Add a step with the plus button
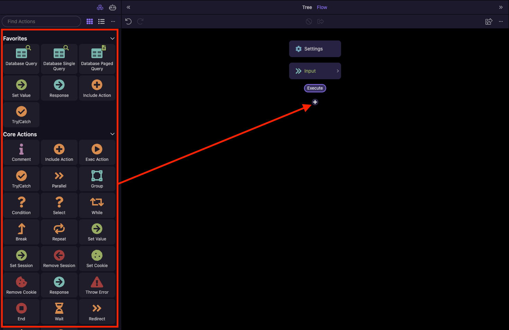The image size is (509, 330). click(x=315, y=102)
